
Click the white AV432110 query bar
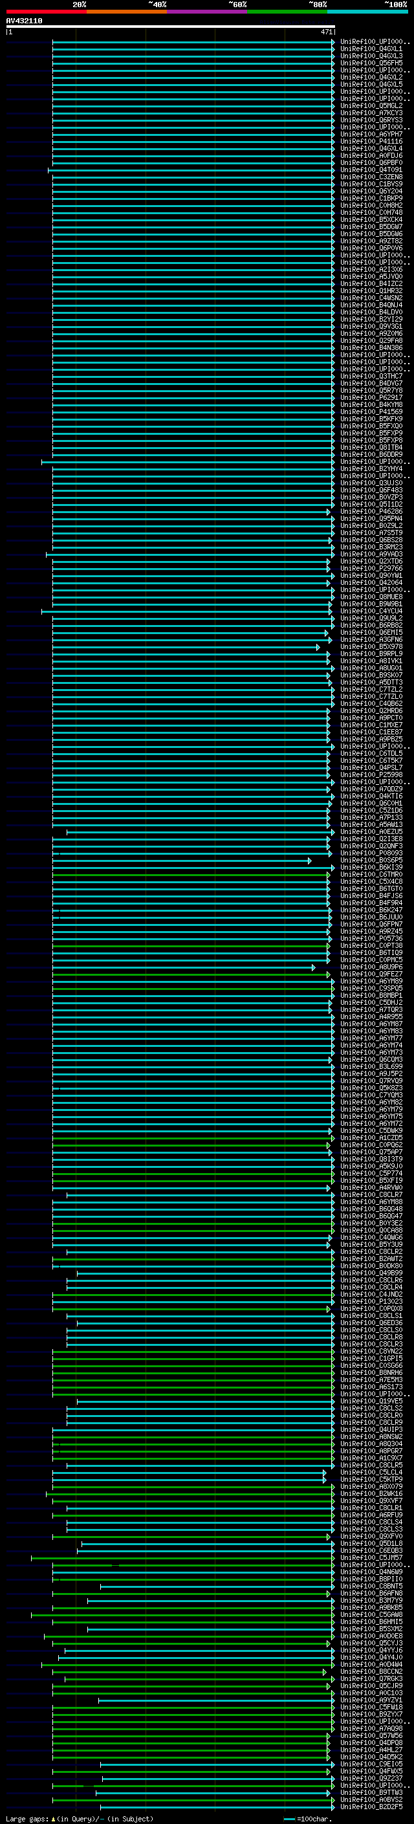(171, 27)
